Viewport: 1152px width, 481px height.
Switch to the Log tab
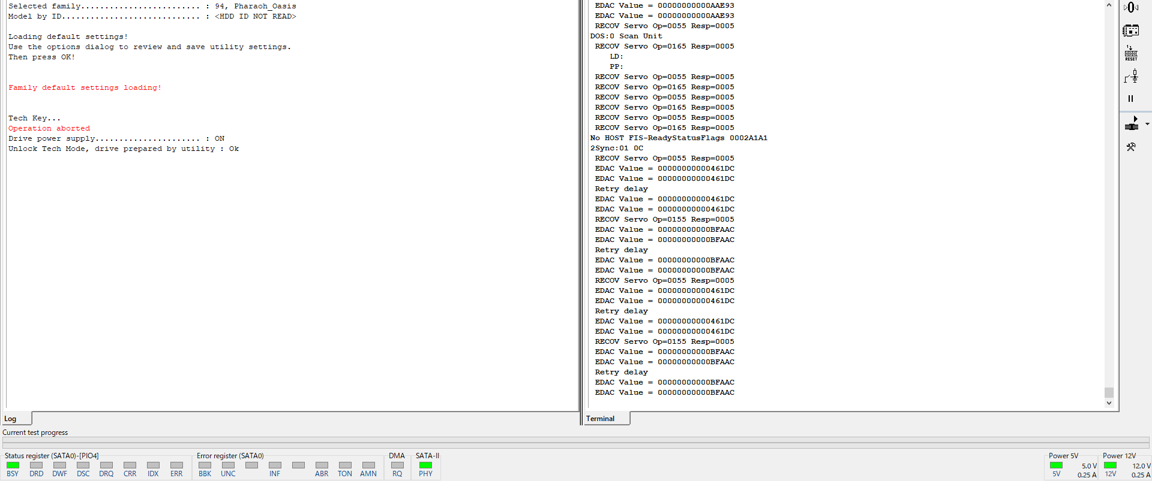coord(11,419)
